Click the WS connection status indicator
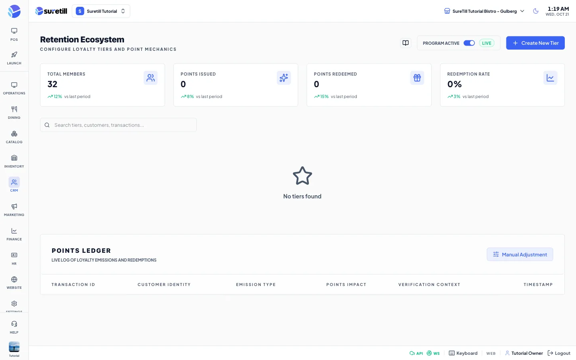The width and height of the screenshot is (576, 360). click(x=433, y=353)
